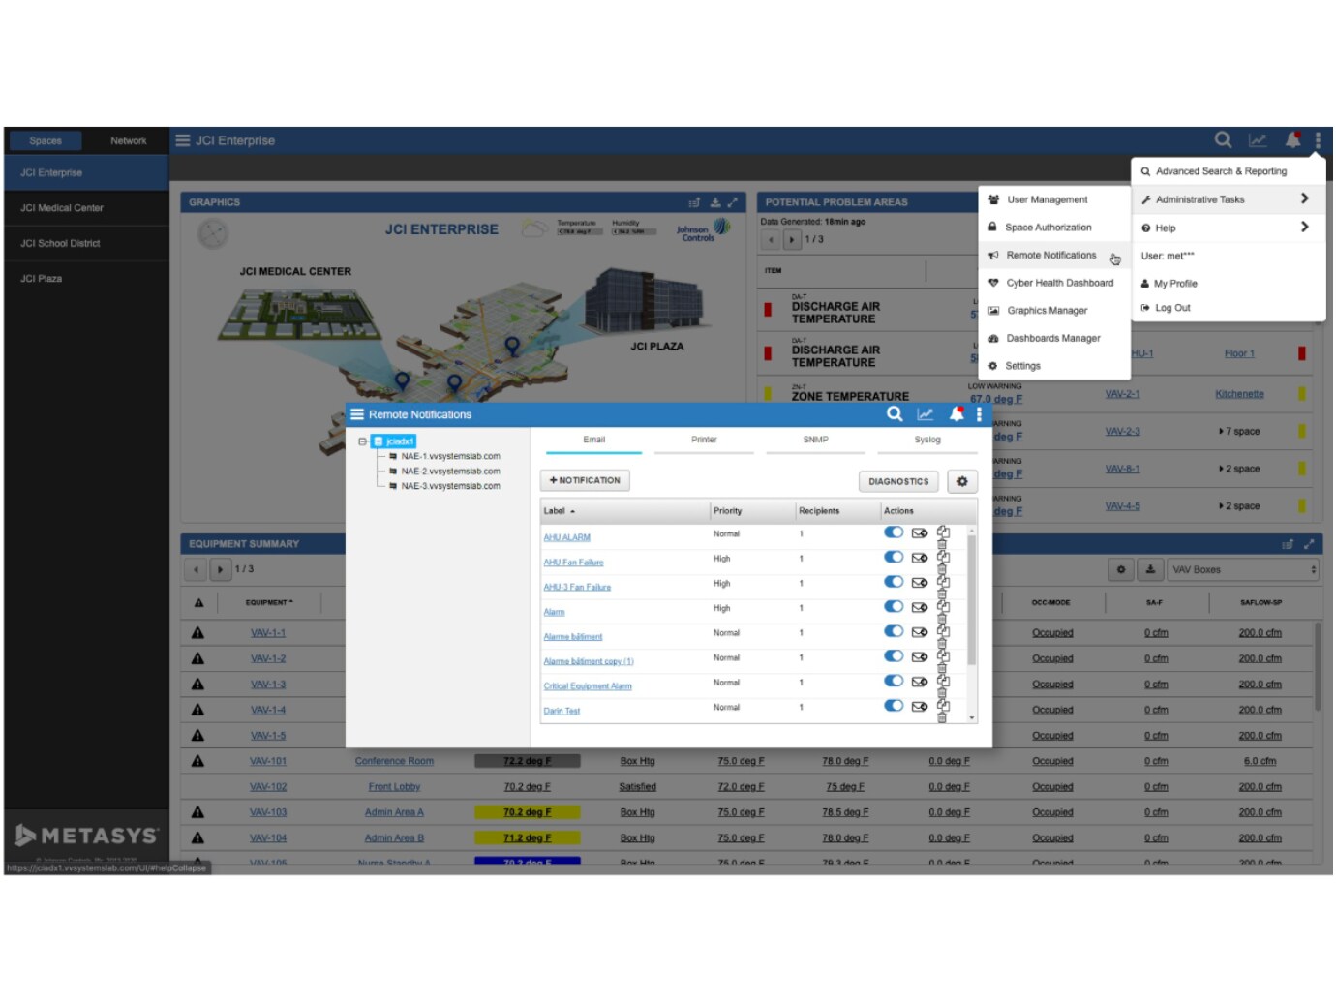Toggle off the Alarms bâtiment notification

pos(893,631)
